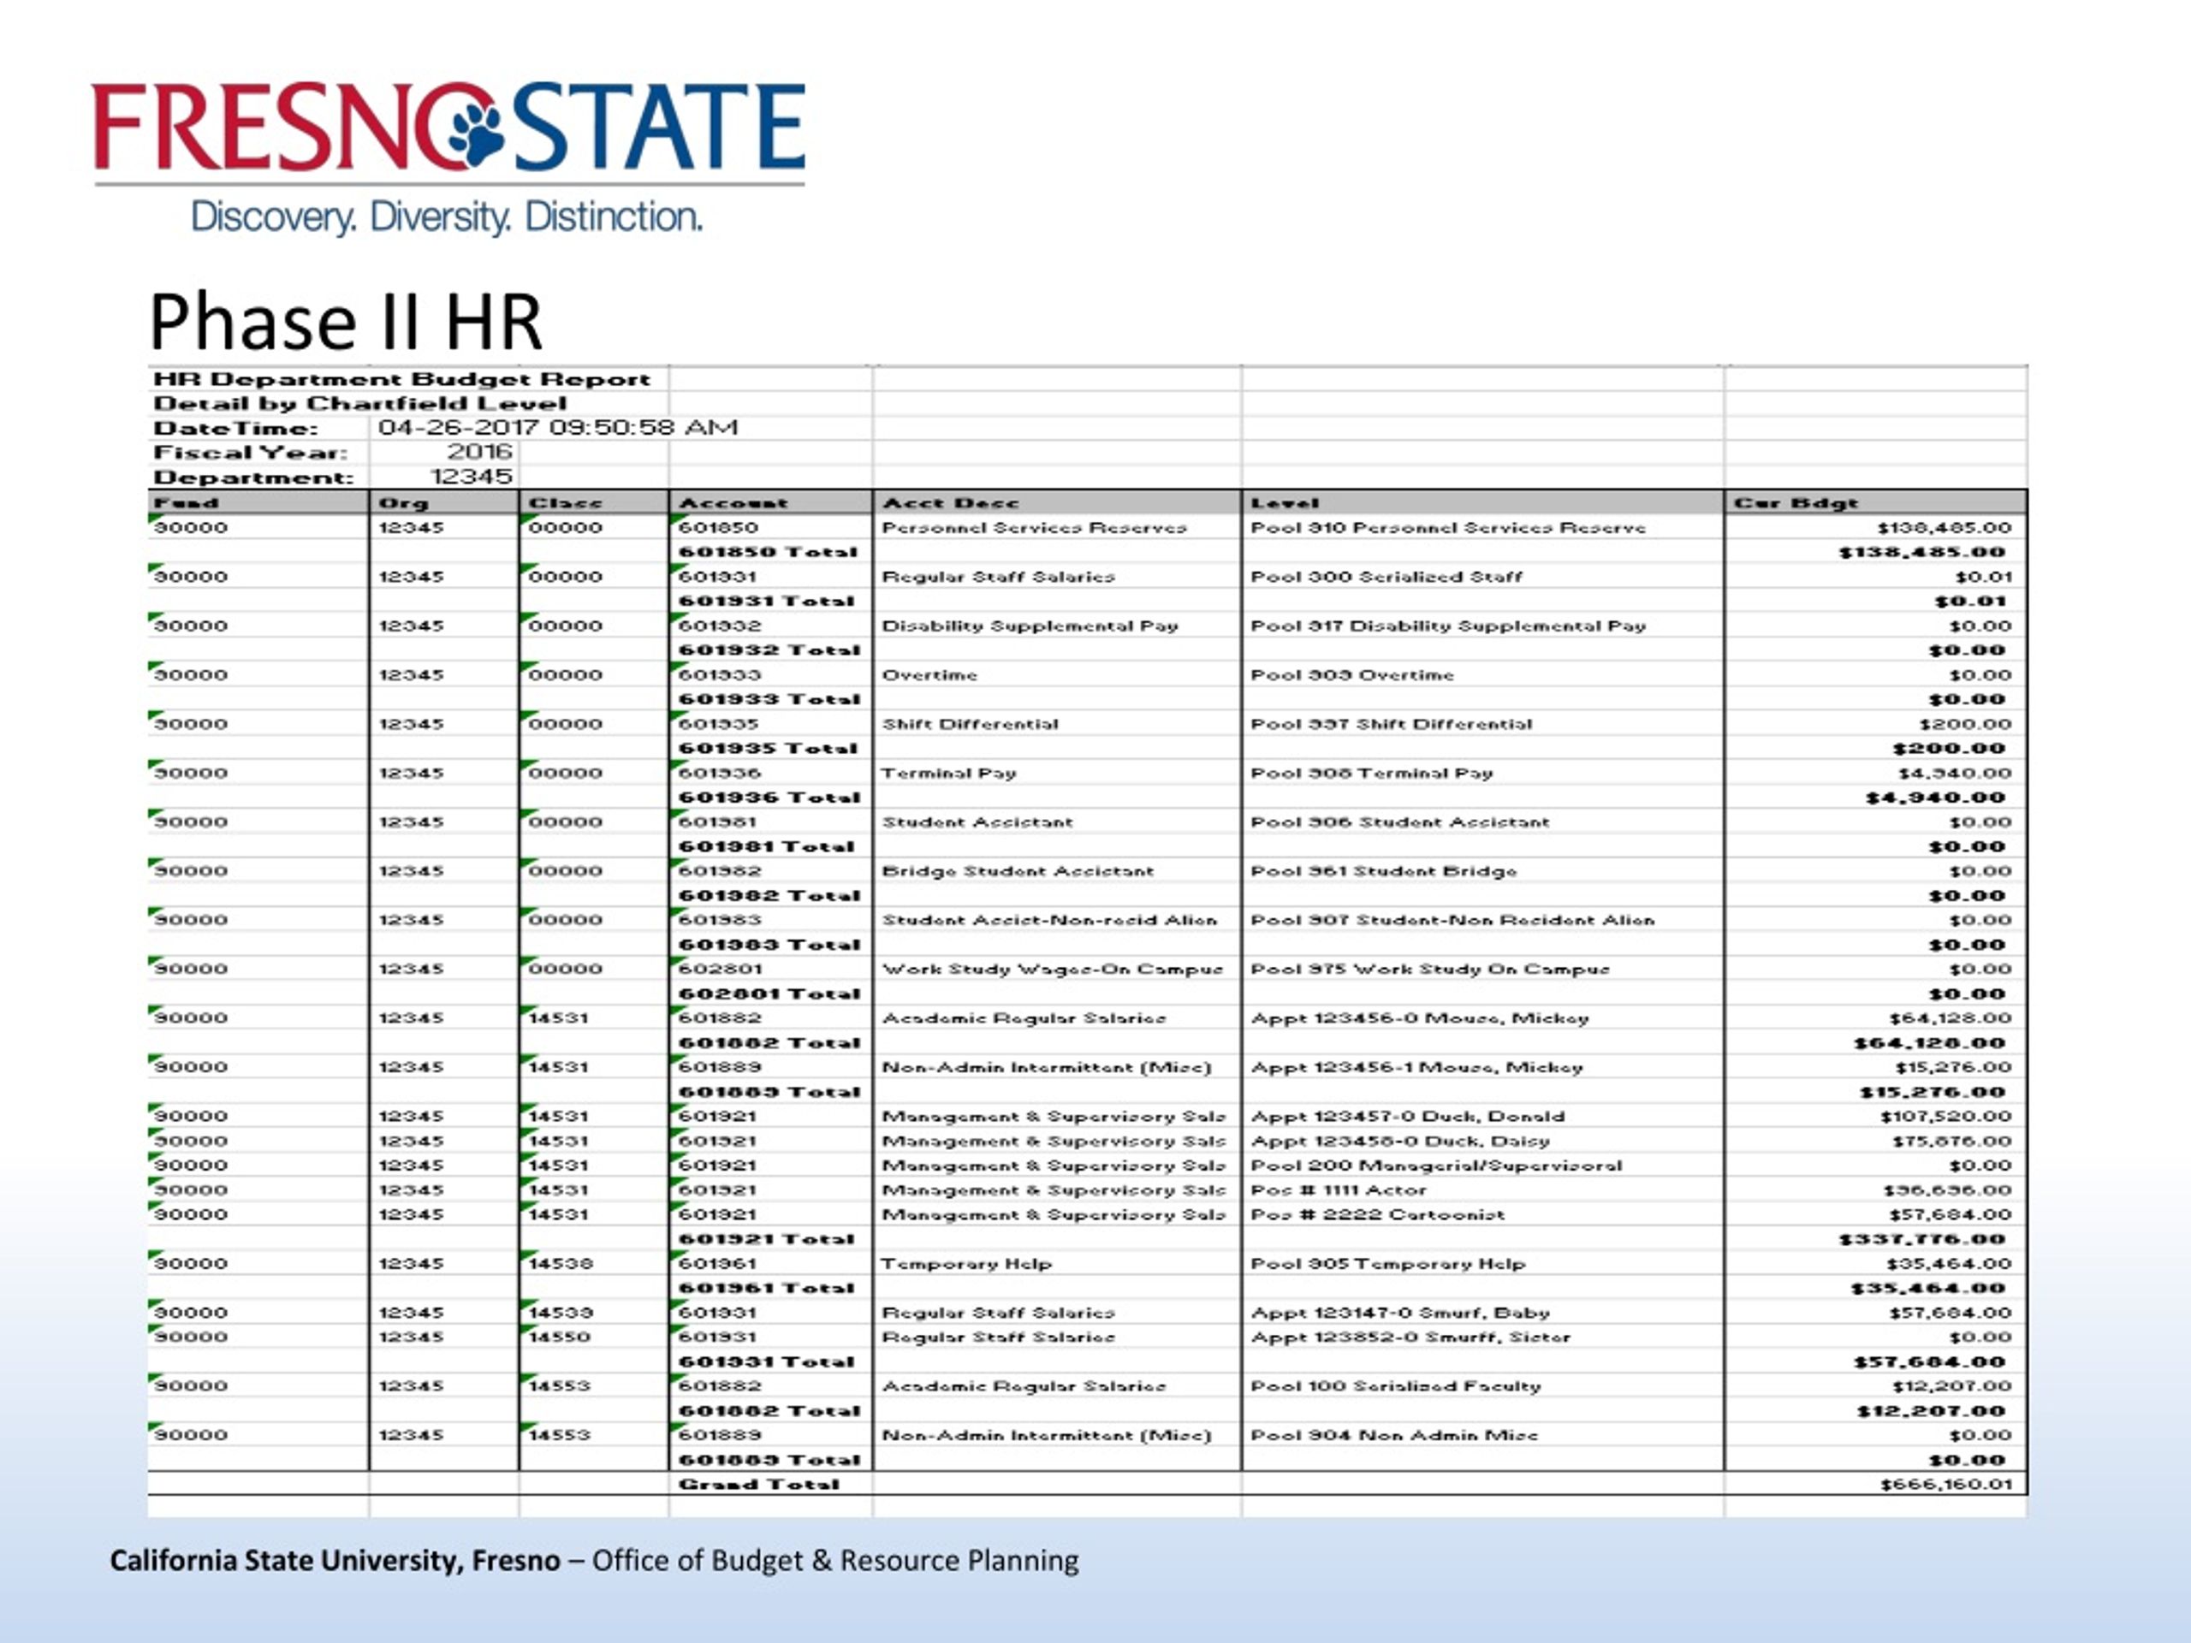Image resolution: width=2191 pixels, height=1643 pixels.
Task: Select 'Appt 123458-0 Duck, Daisy' cell
Action: tap(1483, 1141)
